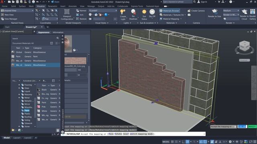Viewport: 257px width, 144px height.
Task: Switch to the Information tab in material editor
Action: (58, 32)
